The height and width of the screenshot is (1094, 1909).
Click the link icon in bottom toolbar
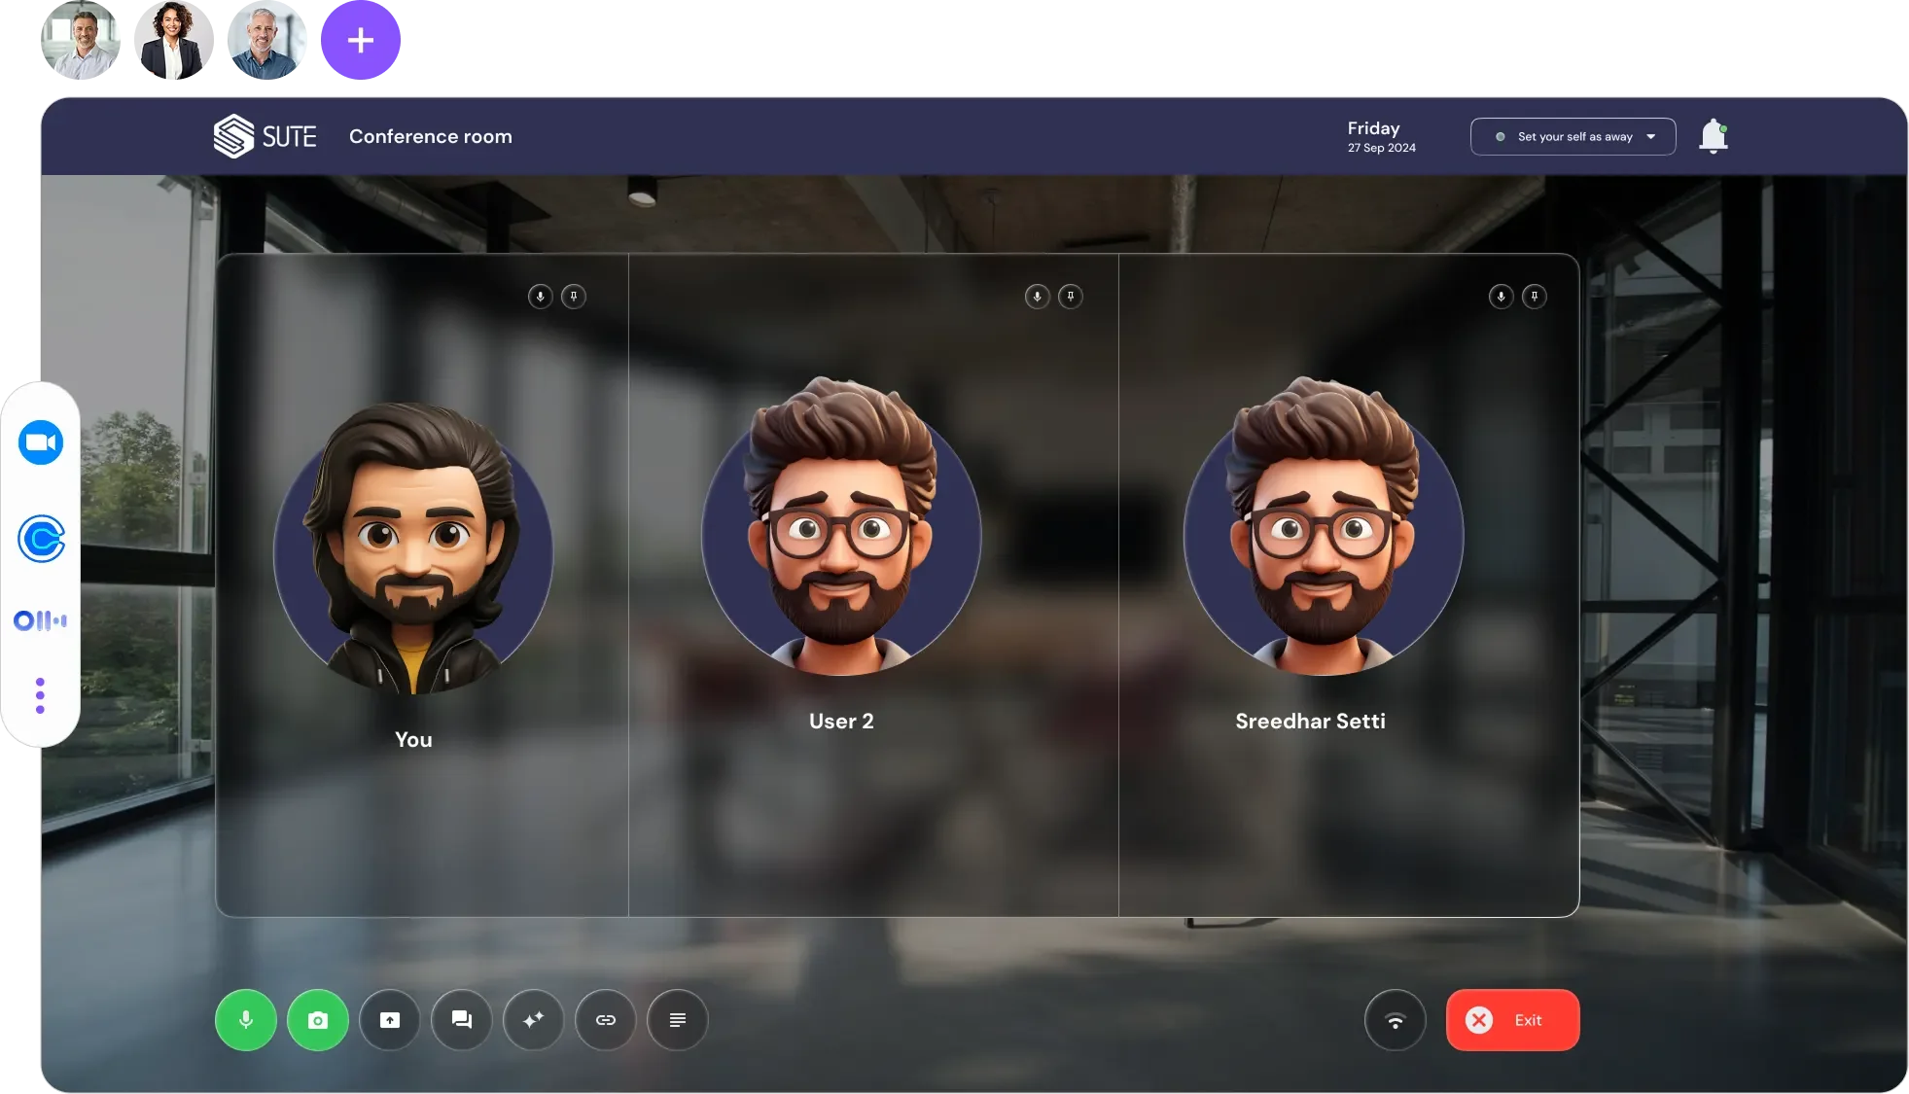click(x=605, y=1019)
